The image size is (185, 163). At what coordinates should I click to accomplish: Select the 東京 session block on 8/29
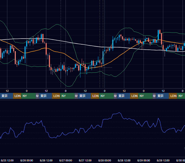(x=162, y=96)
